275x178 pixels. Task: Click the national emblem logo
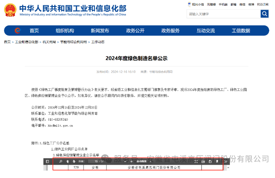[x=10, y=10]
